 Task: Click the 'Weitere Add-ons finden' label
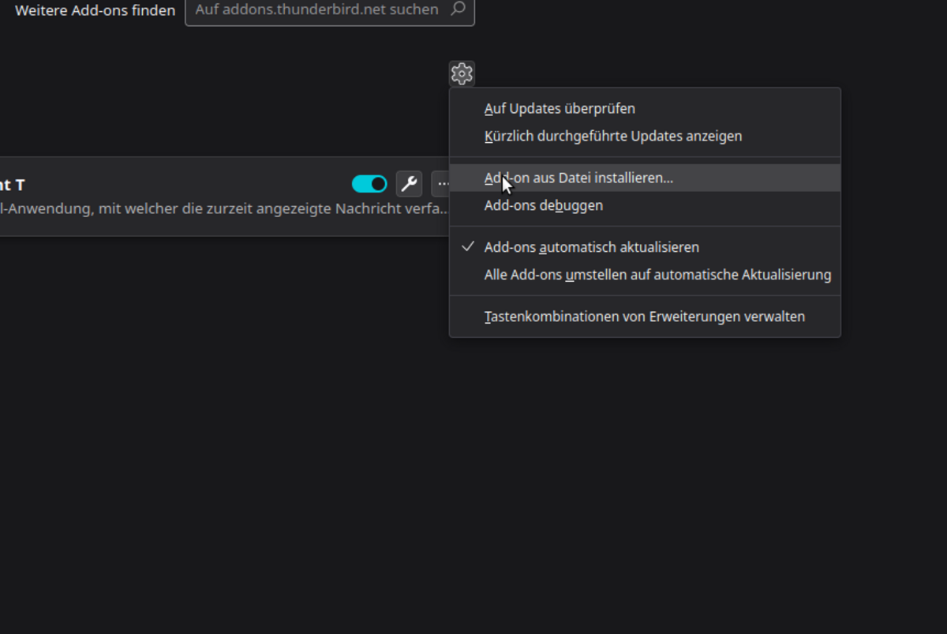pos(95,10)
